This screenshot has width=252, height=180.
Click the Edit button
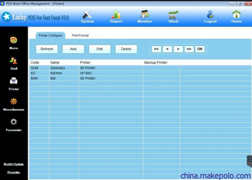100,49
